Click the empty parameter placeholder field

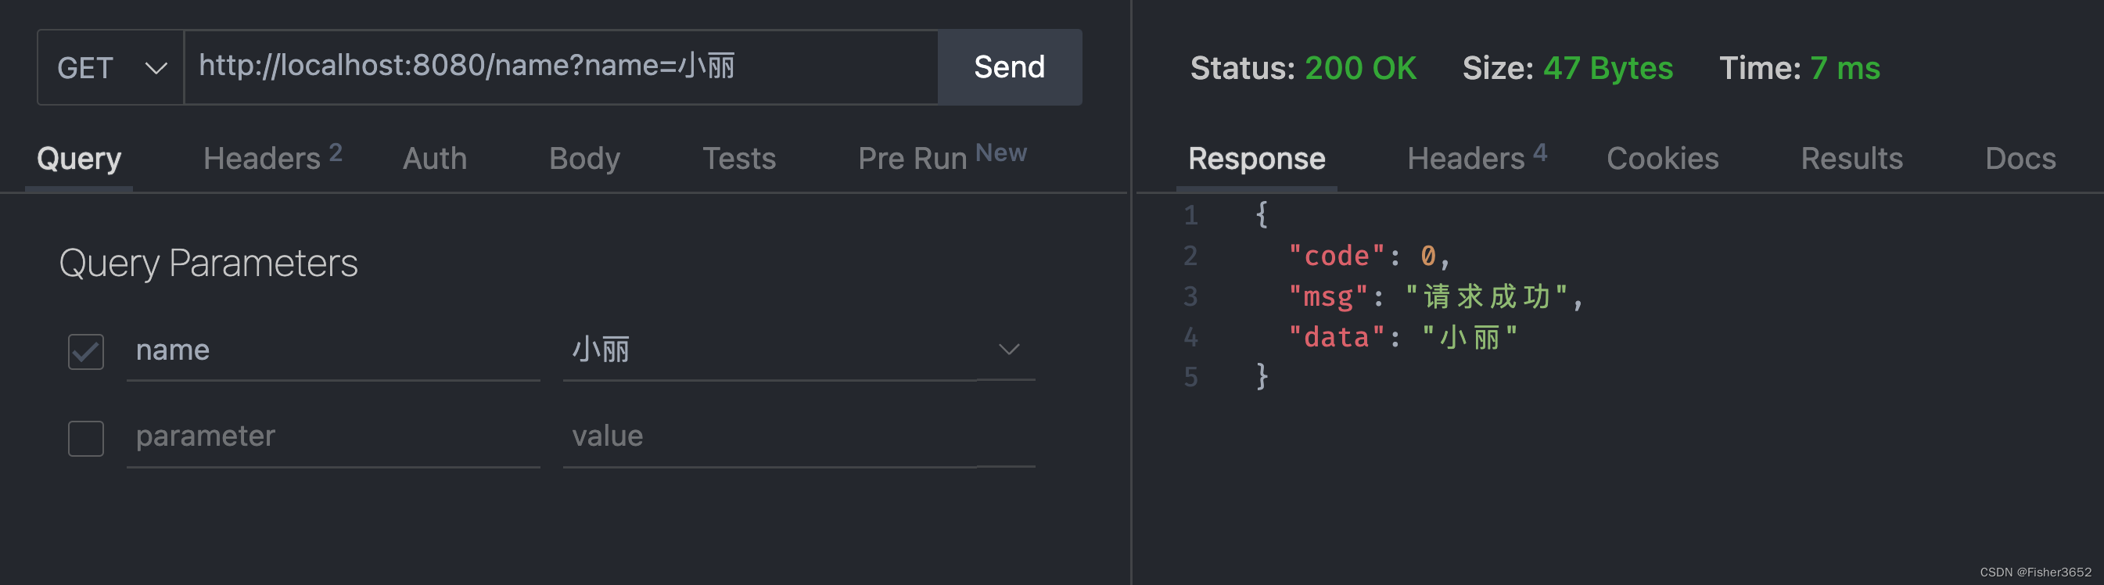(333, 437)
